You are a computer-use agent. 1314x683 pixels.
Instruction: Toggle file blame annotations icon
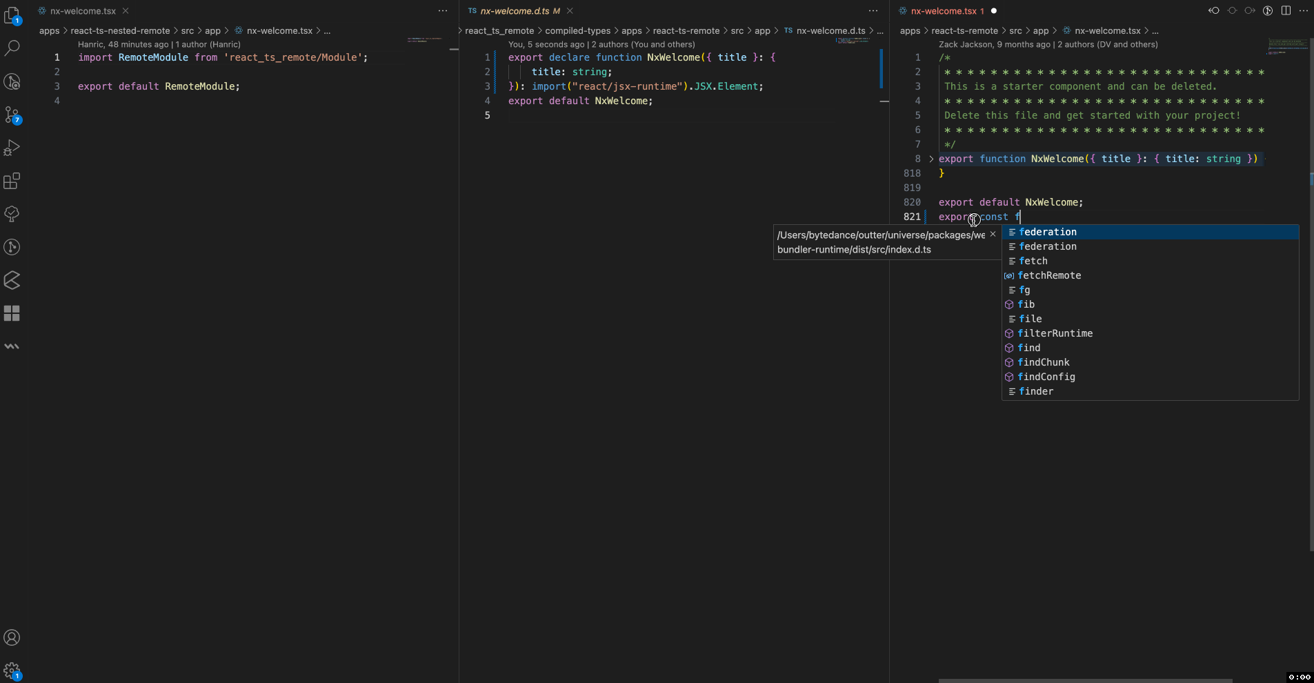[1268, 10]
